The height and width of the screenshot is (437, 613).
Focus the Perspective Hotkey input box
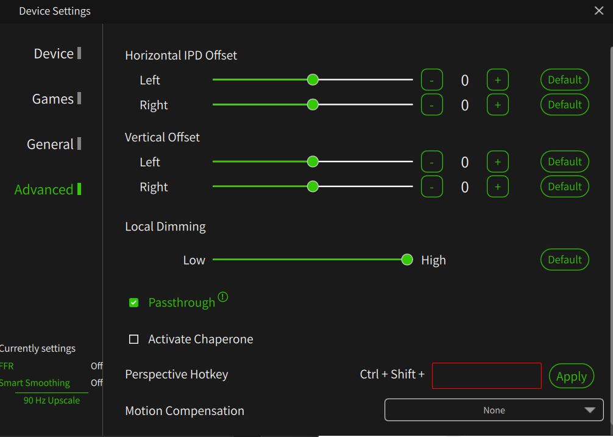tap(486, 375)
